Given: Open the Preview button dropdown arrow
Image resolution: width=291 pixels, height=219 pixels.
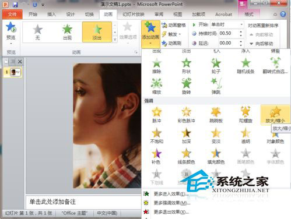Looking at the screenshot, I should (11, 44).
